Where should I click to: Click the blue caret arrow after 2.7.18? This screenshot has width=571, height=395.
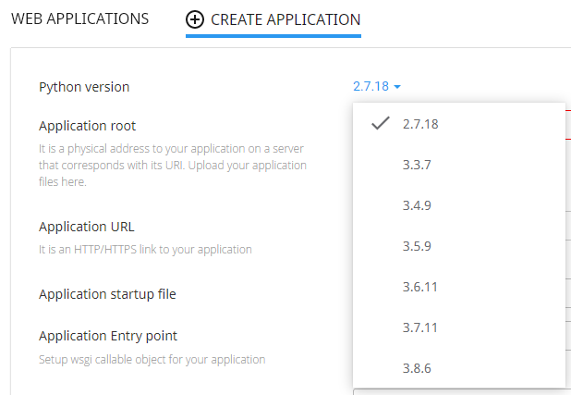[397, 87]
